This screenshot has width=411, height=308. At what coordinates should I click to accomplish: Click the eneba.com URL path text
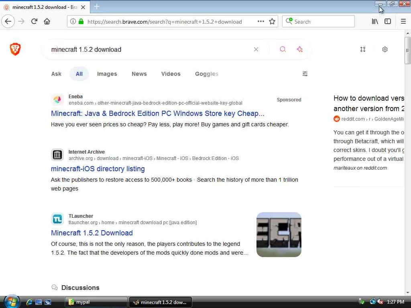click(155, 103)
